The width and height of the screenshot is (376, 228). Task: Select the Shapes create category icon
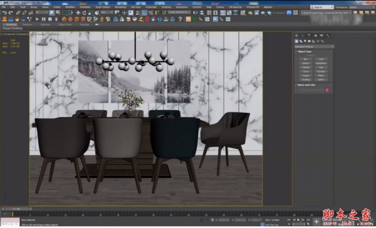pyautogui.click(x=301, y=41)
